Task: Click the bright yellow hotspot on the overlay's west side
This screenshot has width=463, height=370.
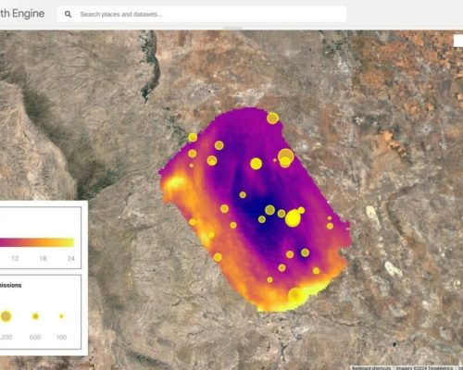Action: click(x=176, y=182)
